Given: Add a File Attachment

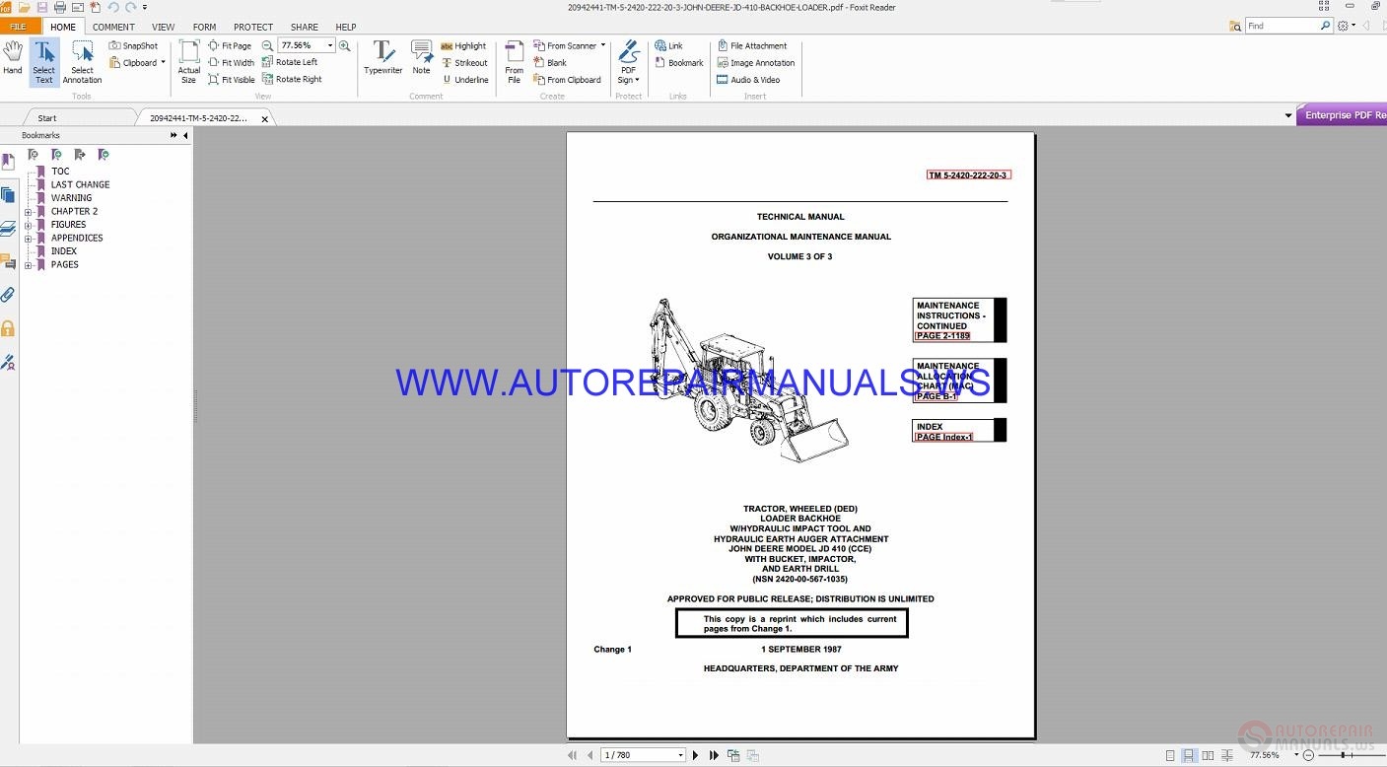Looking at the screenshot, I should [752, 45].
